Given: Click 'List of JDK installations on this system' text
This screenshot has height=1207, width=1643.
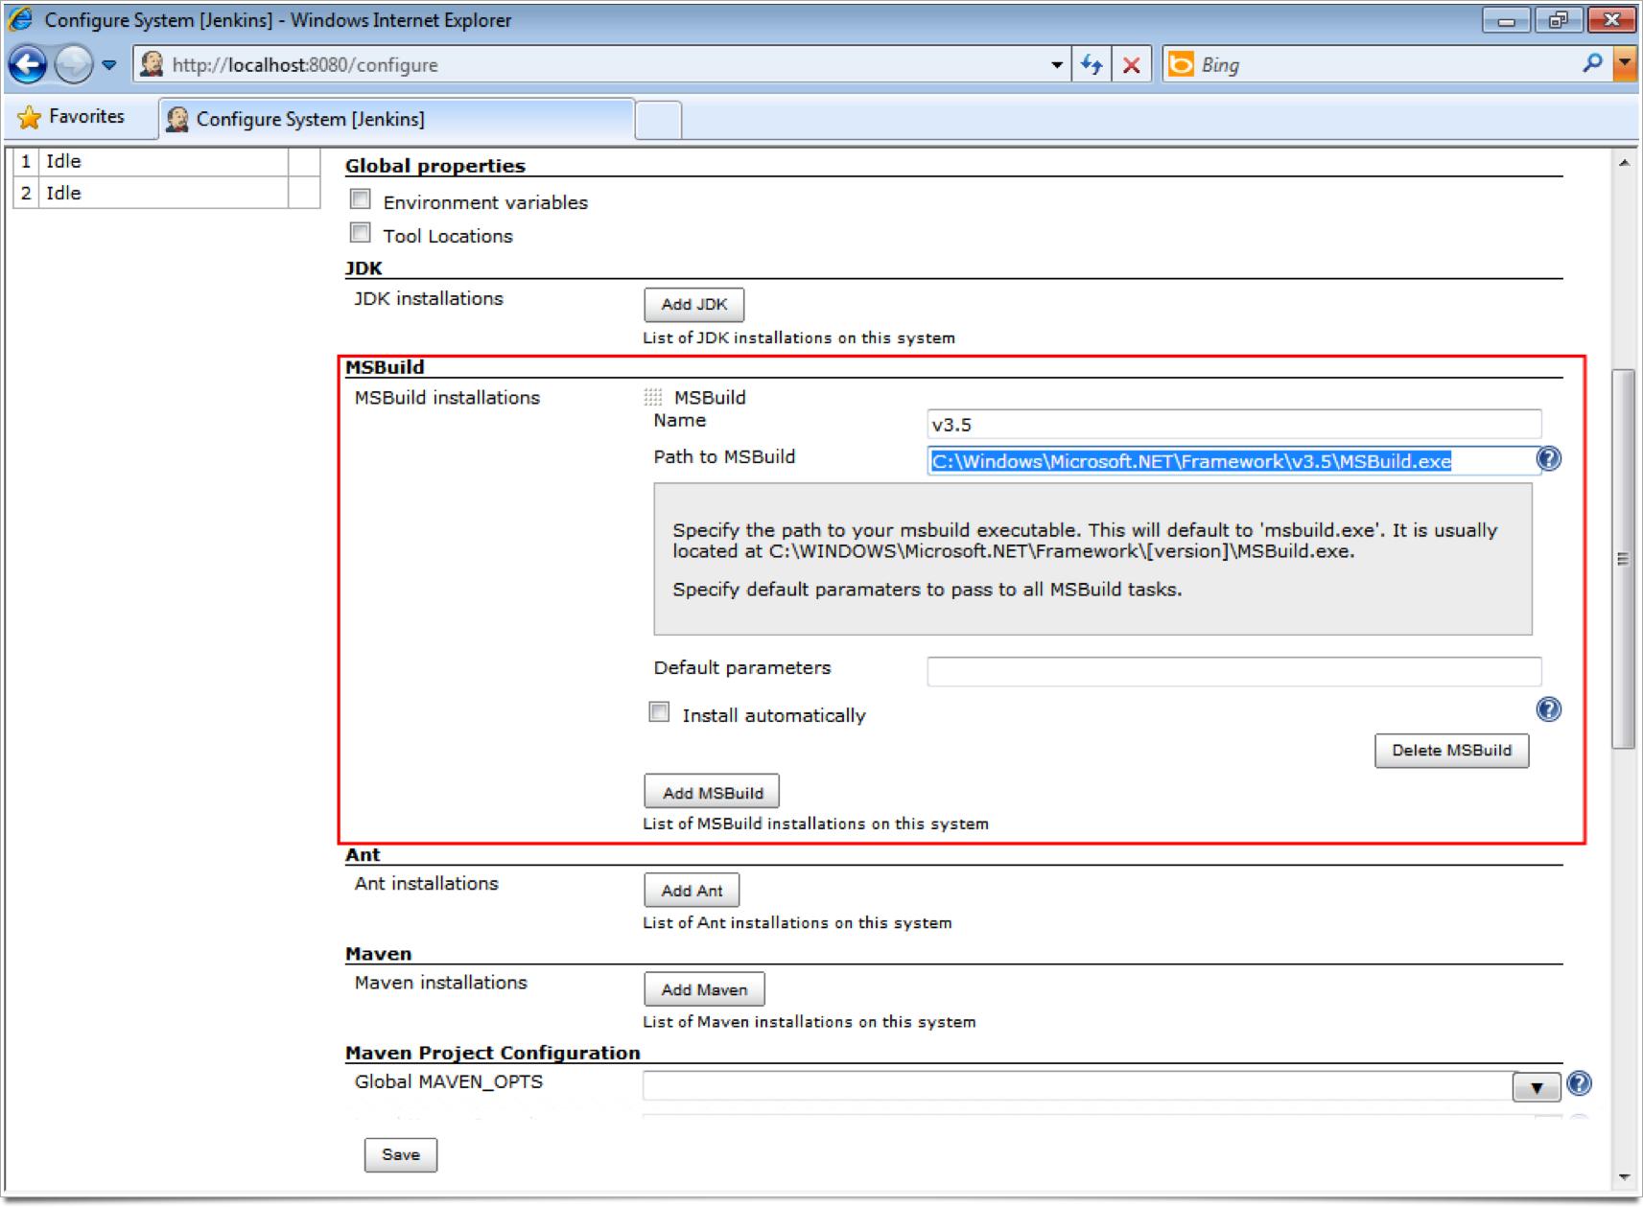Looking at the screenshot, I should (x=799, y=337).
